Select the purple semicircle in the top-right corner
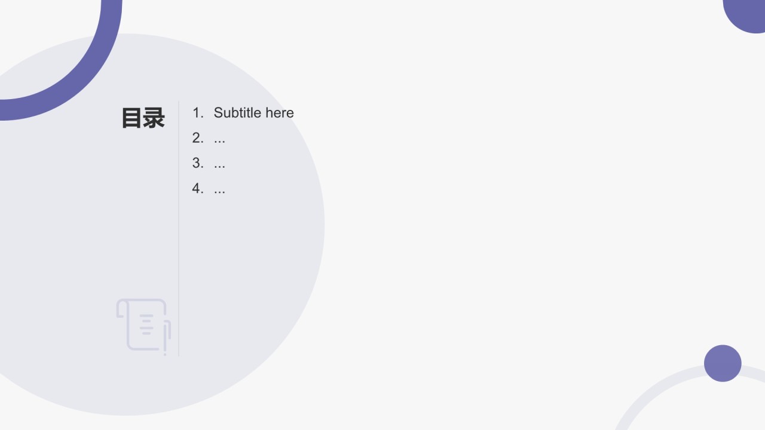765x430 pixels. tap(745, 16)
